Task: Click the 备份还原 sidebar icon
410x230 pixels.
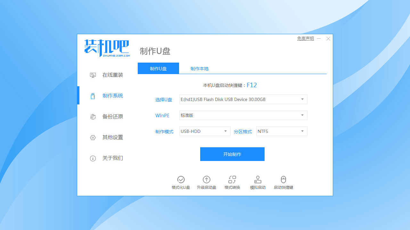Action: [93, 117]
